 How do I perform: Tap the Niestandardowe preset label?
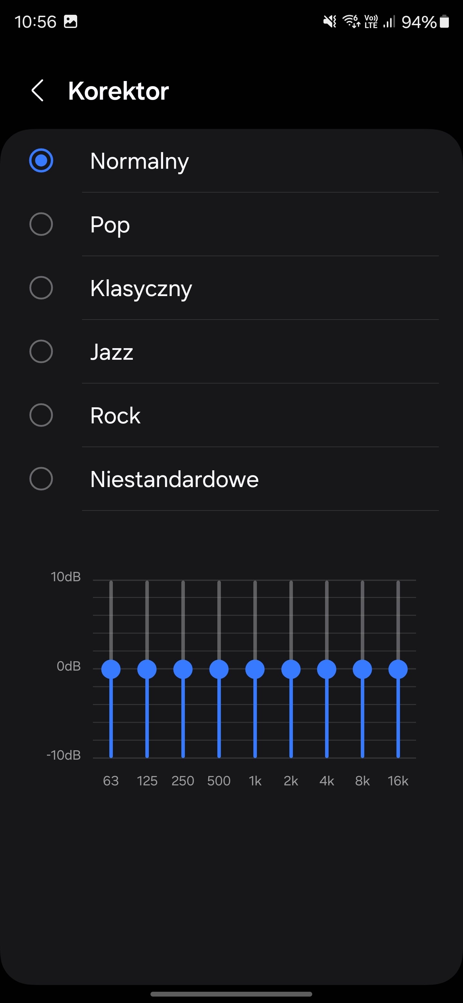175,479
